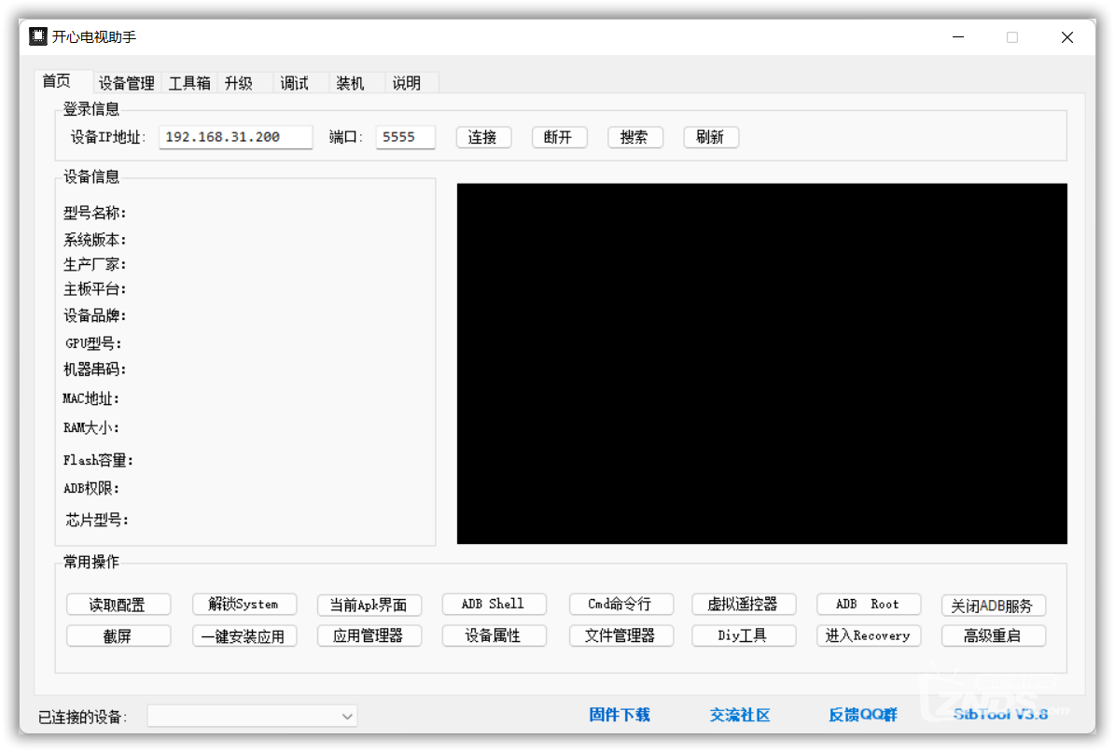Click the 读取配置 button

[118, 605]
